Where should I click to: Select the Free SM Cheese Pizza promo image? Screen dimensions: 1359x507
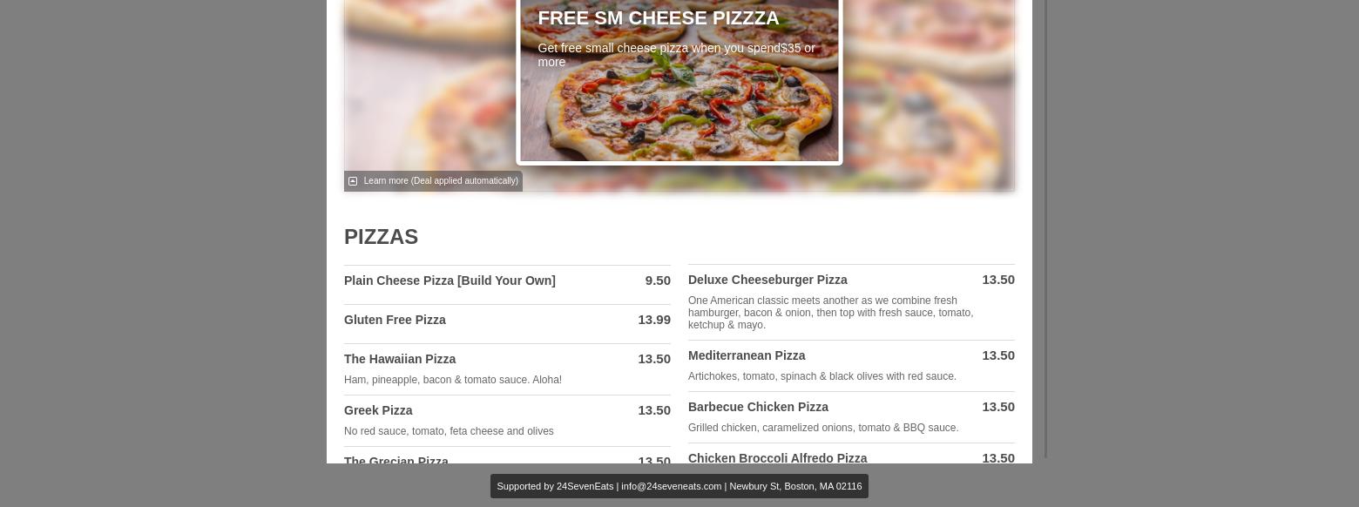point(679,80)
